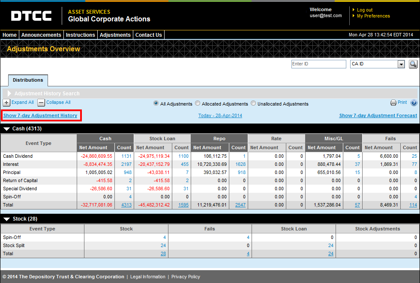
Task: Click the Privacy Policy footer link
Action: [x=186, y=277]
